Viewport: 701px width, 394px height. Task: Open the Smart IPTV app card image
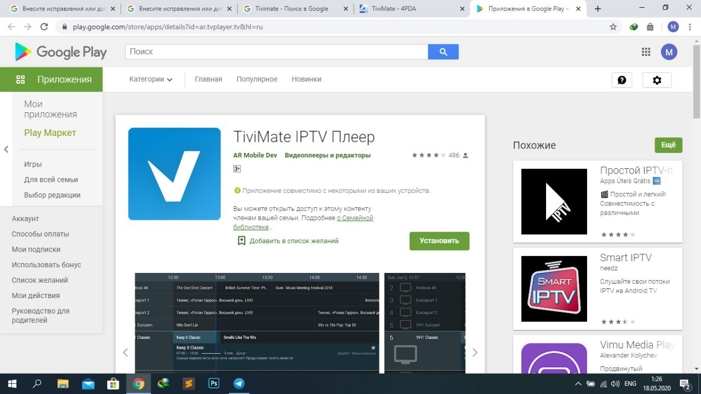(x=554, y=289)
